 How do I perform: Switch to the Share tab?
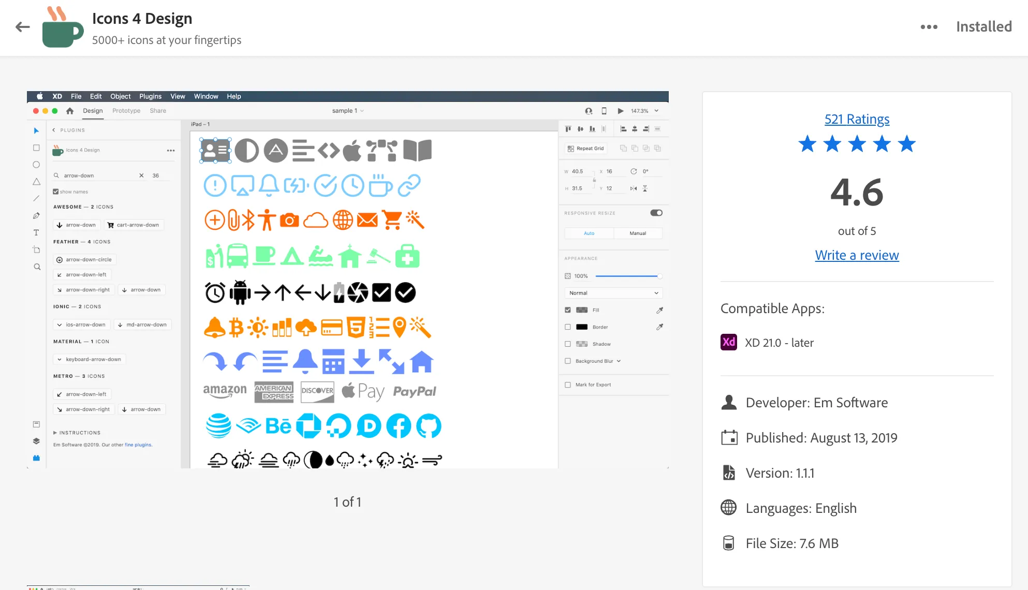pyautogui.click(x=158, y=111)
